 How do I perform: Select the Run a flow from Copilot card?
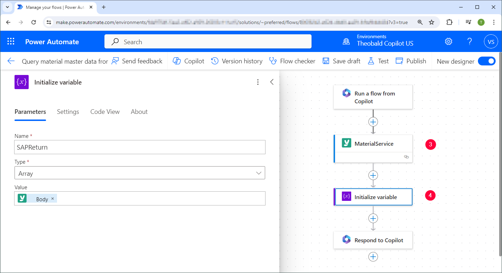(x=373, y=97)
